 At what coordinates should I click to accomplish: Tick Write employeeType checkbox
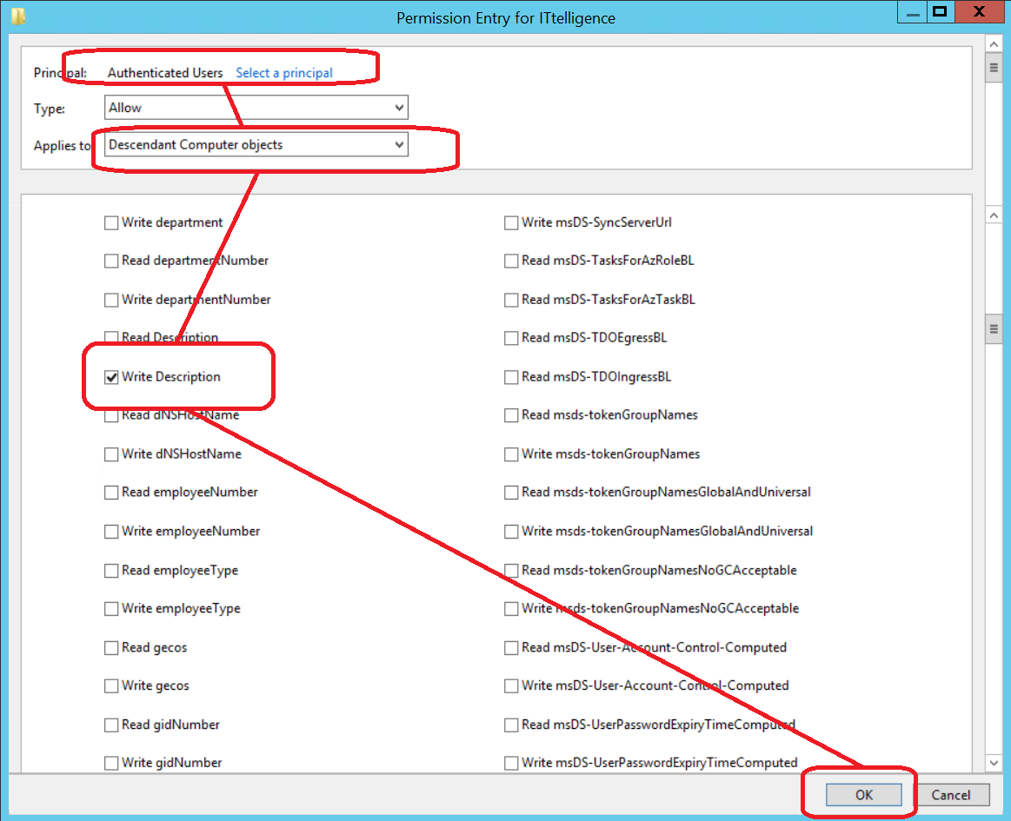(111, 609)
